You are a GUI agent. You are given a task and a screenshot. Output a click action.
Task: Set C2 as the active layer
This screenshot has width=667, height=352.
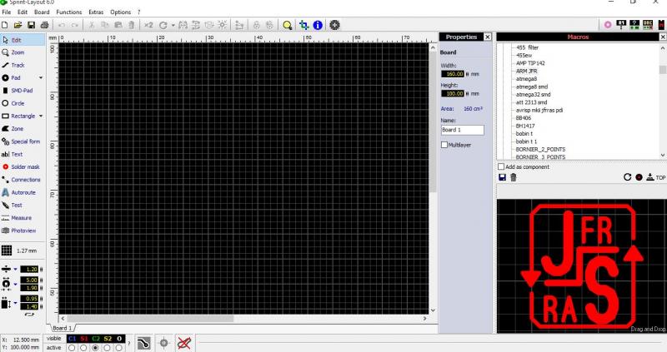coord(95,348)
